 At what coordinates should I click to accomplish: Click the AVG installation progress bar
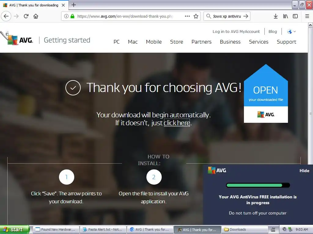(258, 185)
